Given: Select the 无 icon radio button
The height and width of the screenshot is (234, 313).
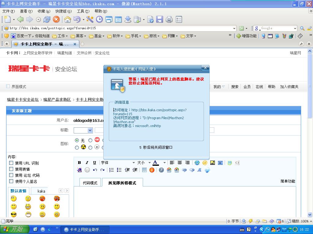Looking at the screenshot, I should pyautogui.click(x=77, y=140).
